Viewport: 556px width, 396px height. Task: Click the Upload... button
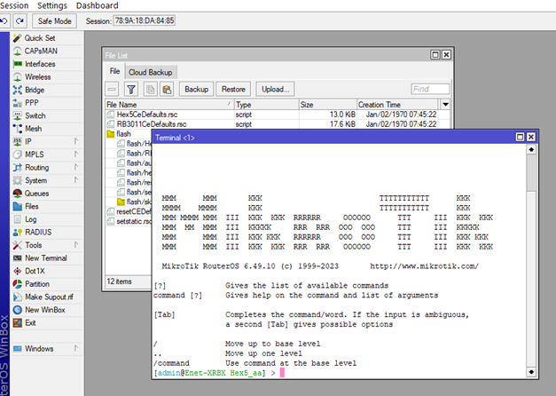pyautogui.click(x=276, y=89)
